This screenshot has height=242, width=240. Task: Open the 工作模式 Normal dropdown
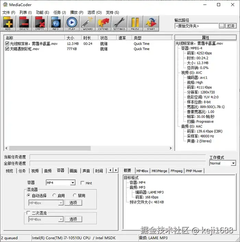[x=223, y=163]
